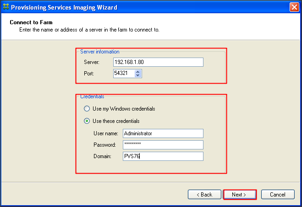302x207 pixels.
Task: Cancel the imaging wizard
Action: click(x=277, y=195)
